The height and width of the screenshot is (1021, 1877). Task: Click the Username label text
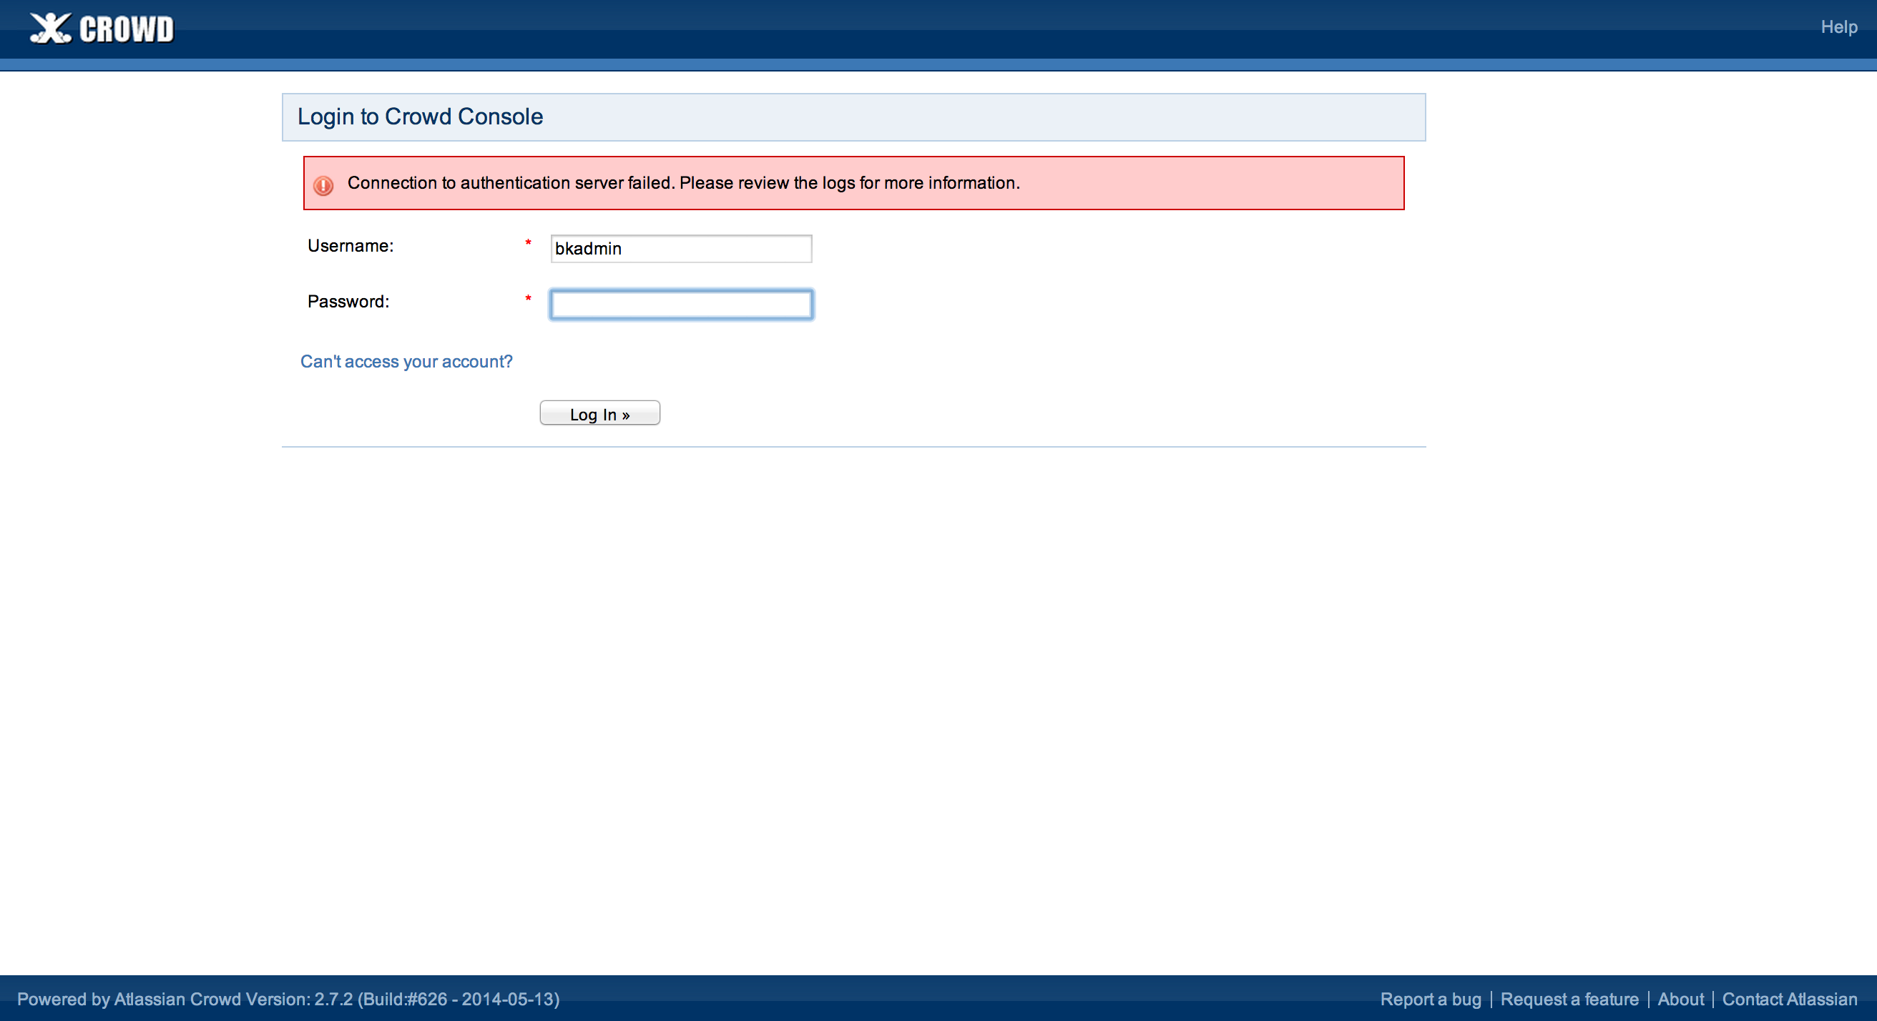pos(350,246)
